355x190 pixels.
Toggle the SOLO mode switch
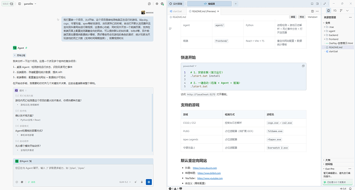(x=8, y=4)
